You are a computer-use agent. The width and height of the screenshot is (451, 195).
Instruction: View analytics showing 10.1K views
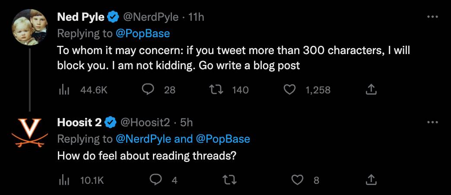tap(64, 180)
